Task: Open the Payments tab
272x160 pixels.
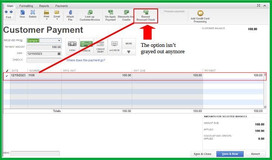Action: [x=62, y=6]
